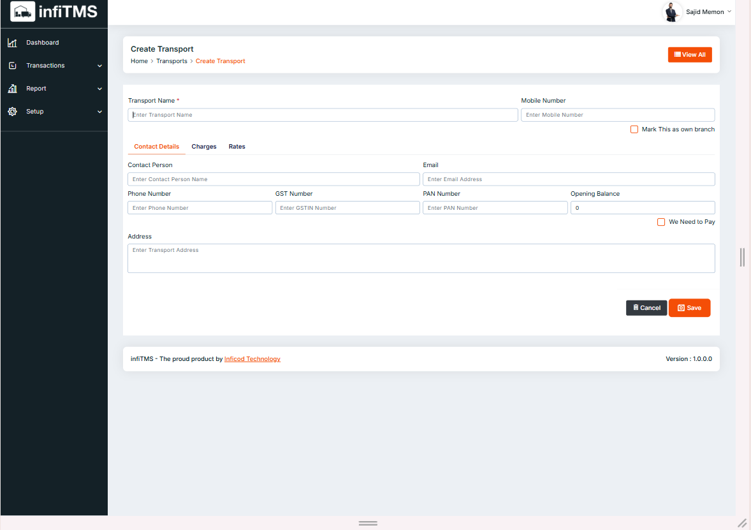Expand the Transactions menu chevron
The image size is (751, 530).
click(x=99, y=66)
